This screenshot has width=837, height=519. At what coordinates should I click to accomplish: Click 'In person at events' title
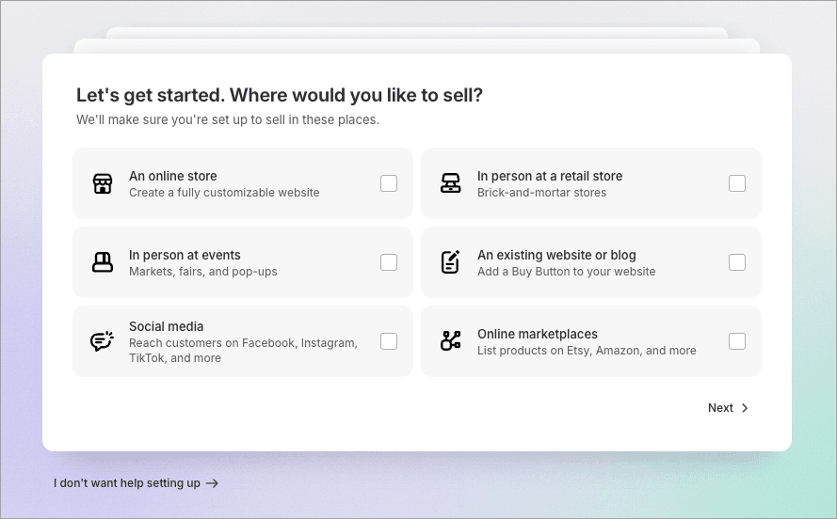click(185, 255)
